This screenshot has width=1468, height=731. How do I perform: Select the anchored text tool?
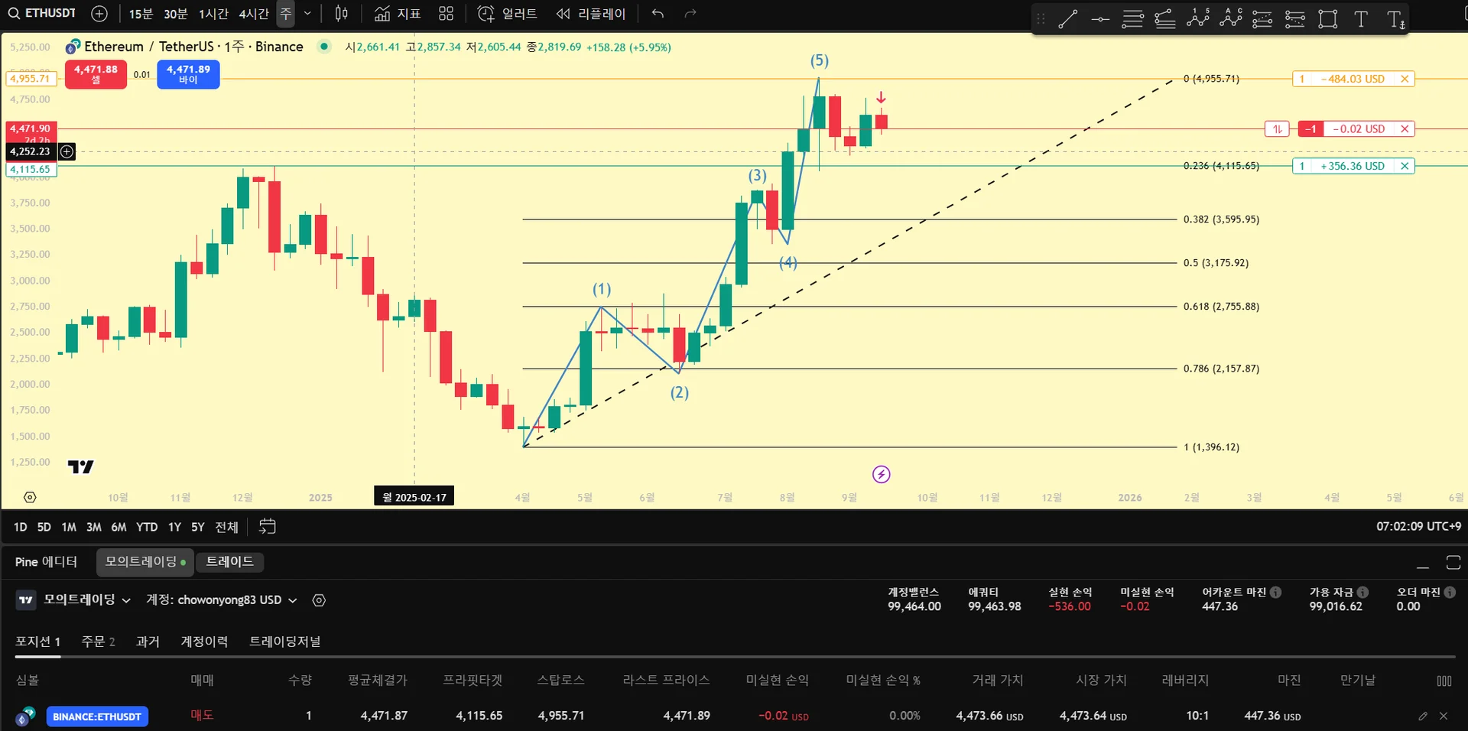click(1395, 19)
